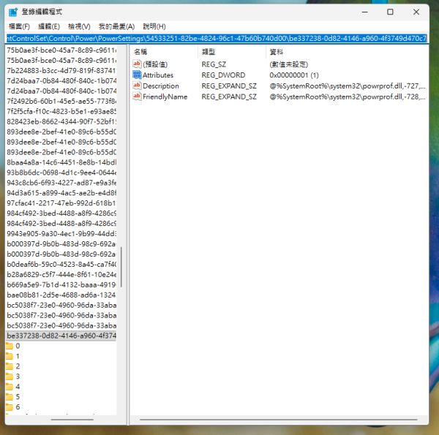This screenshot has height=435, width=439.
Task: Open the 檢視(V) menu
Action: (x=79, y=26)
